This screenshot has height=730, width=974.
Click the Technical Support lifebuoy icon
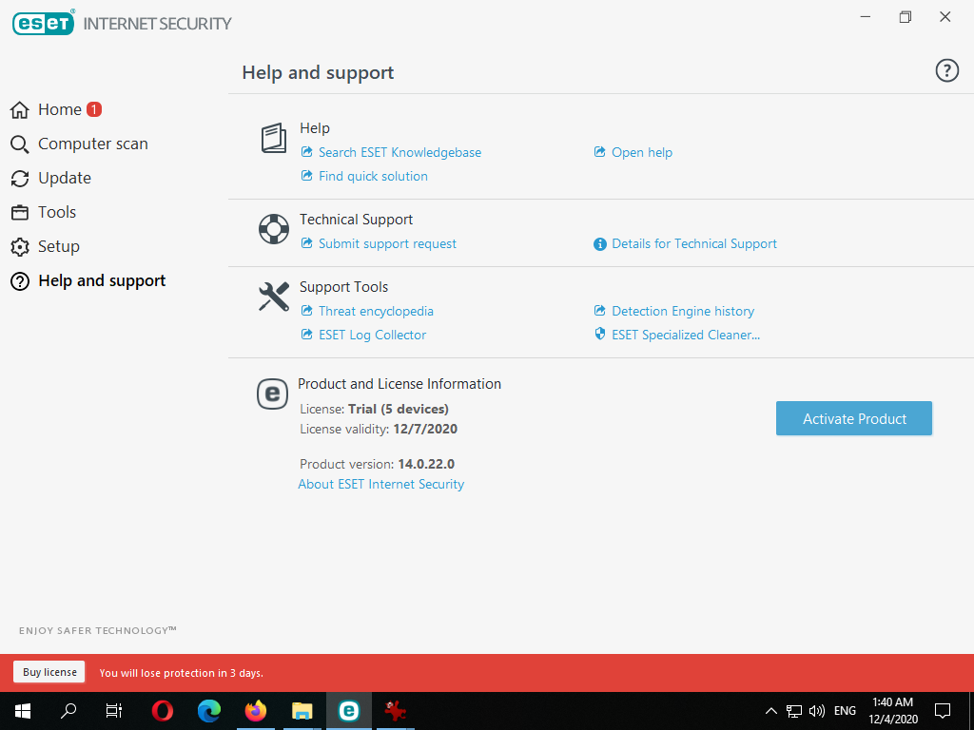click(x=274, y=229)
